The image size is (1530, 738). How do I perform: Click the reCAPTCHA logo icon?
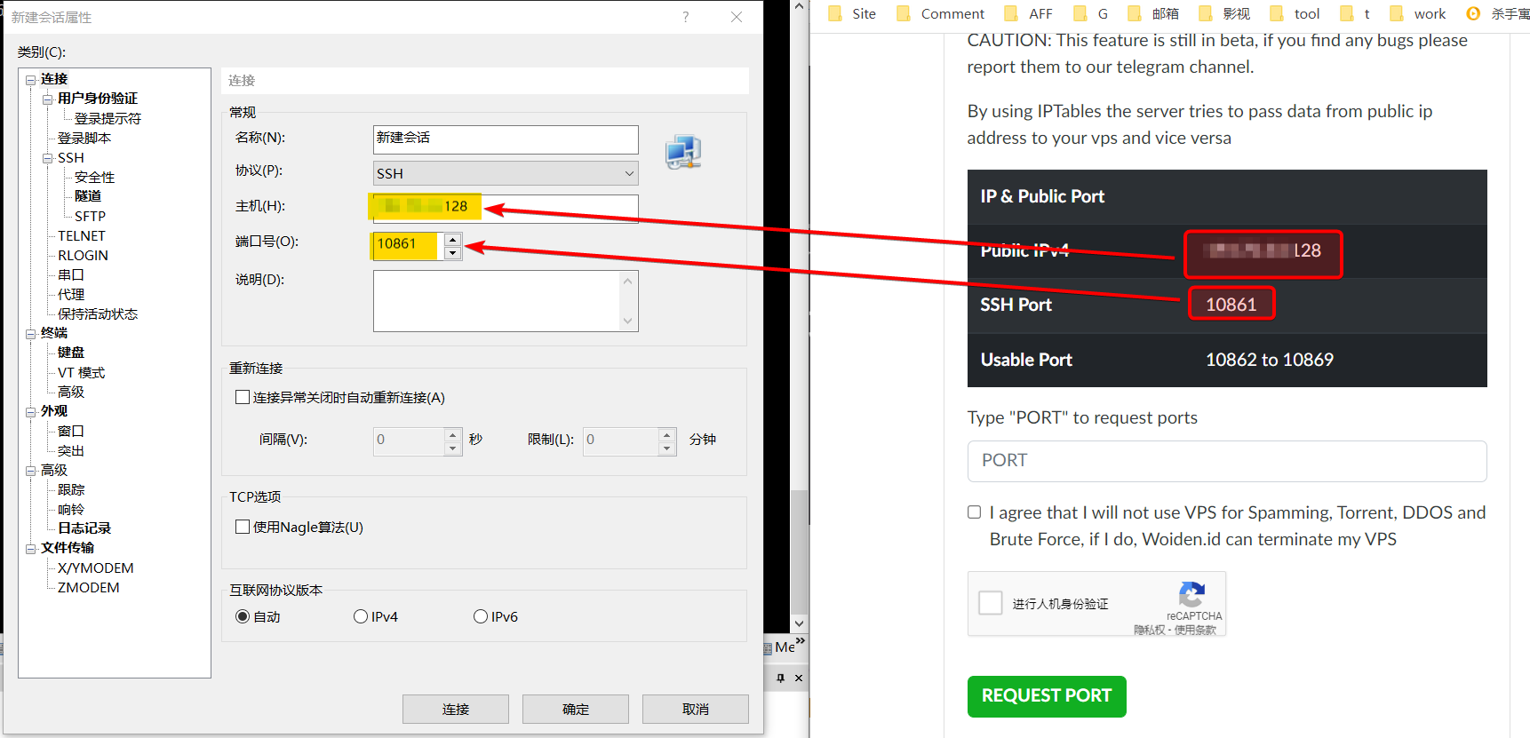coord(1191,595)
